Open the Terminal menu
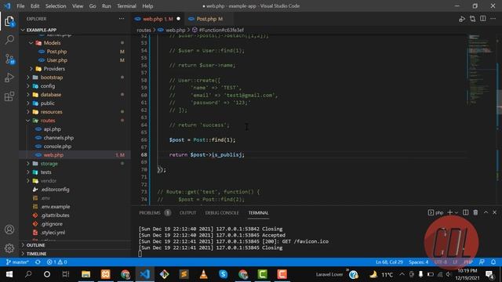502x282 pixels. (126, 6)
